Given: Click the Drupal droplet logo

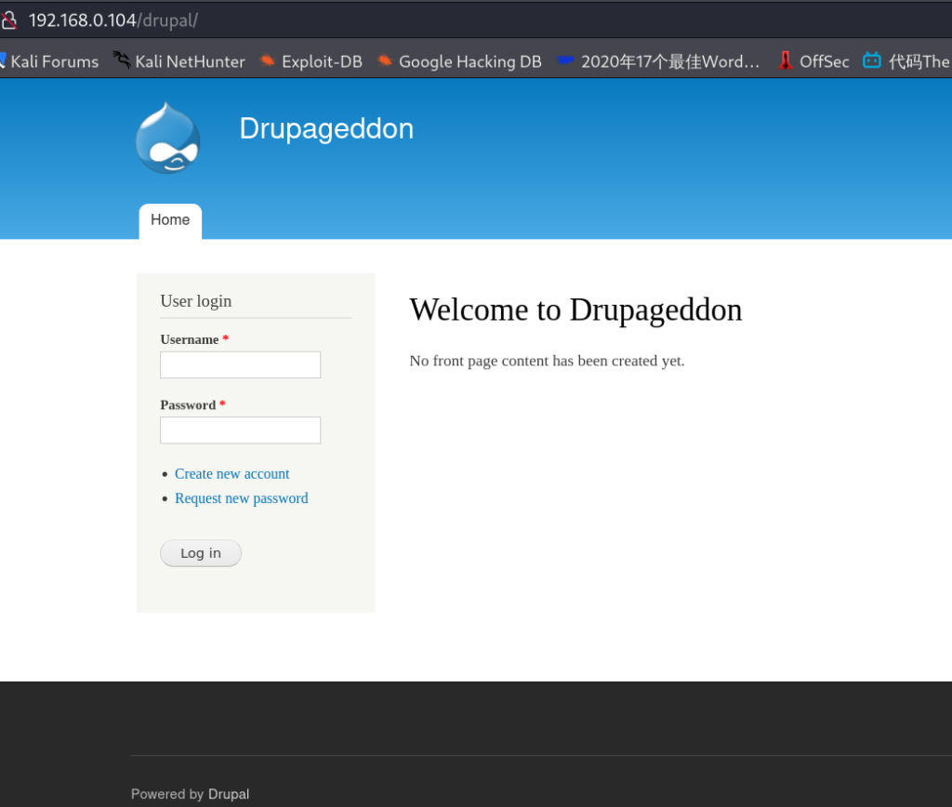Looking at the screenshot, I should pos(168,138).
